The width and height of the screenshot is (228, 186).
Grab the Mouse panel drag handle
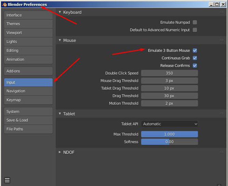[x=222, y=40]
